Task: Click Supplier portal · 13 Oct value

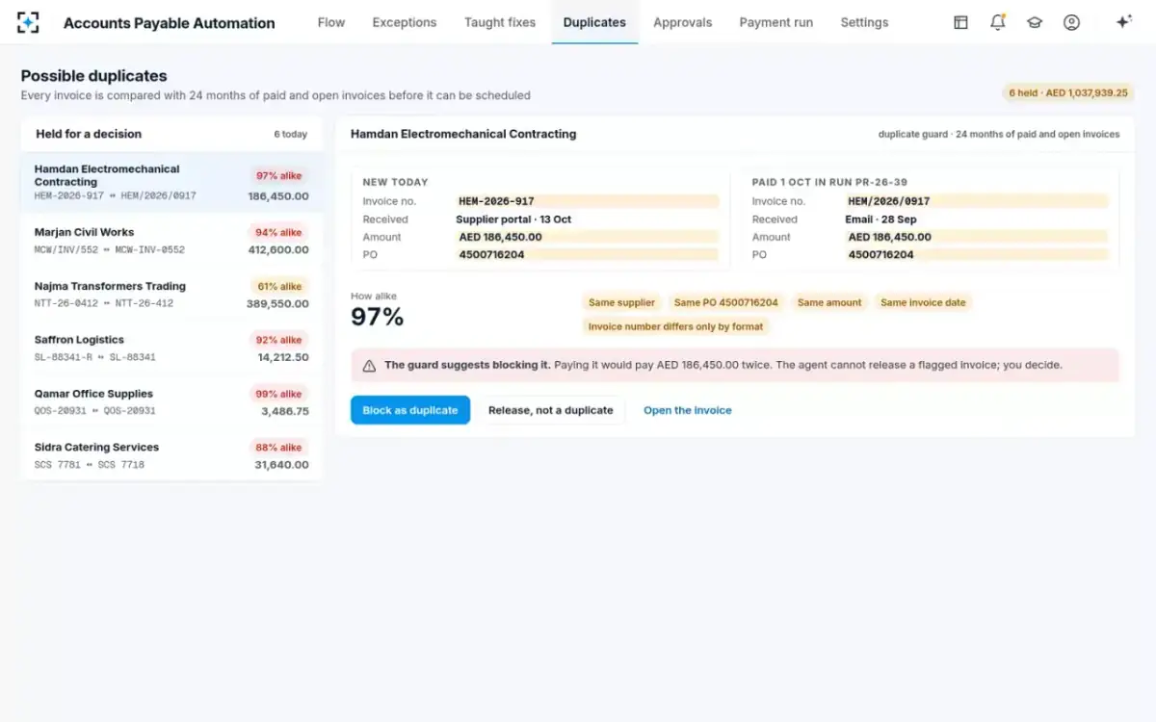Action: 513,219
